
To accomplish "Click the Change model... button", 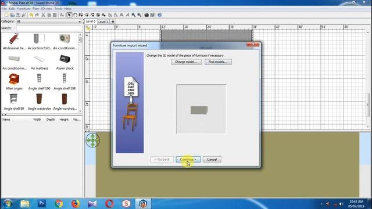I will pyautogui.click(x=186, y=62).
